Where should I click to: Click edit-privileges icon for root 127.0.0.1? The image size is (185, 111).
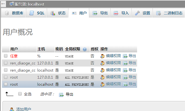click(x=103, y=77)
